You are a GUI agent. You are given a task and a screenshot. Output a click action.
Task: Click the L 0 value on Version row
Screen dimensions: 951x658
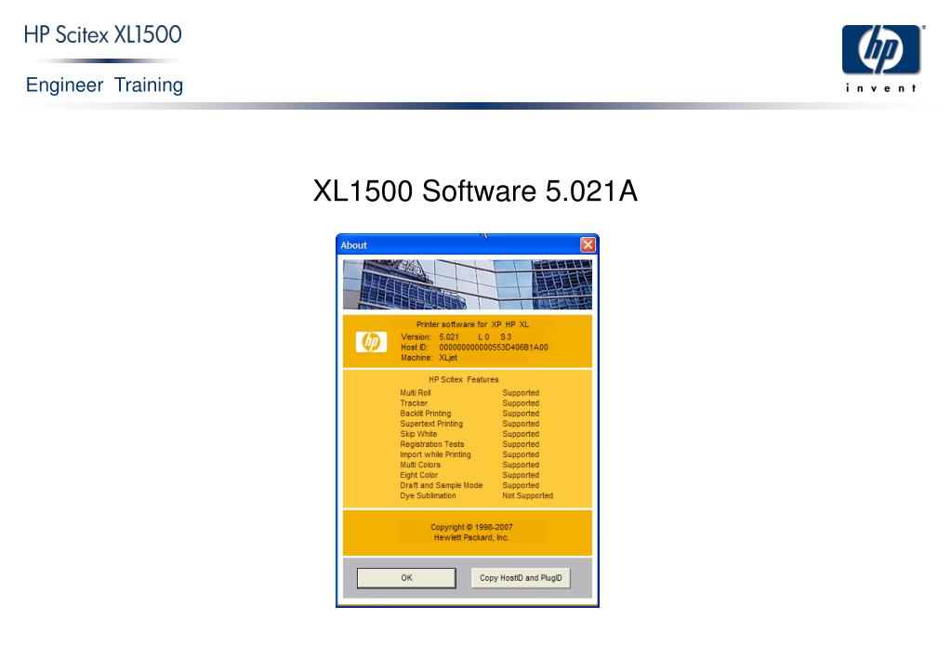pyautogui.click(x=483, y=337)
